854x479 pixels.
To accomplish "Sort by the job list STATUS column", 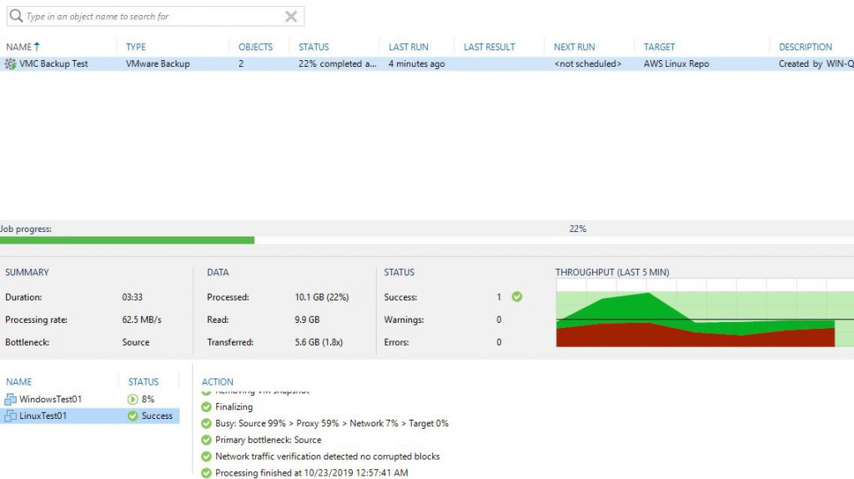I will tap(314, 47).
